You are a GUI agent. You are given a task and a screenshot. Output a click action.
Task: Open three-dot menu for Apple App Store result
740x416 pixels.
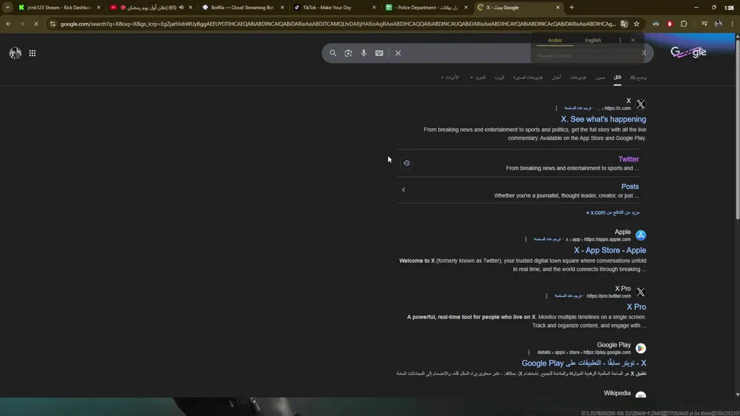[x=526, y=239]
